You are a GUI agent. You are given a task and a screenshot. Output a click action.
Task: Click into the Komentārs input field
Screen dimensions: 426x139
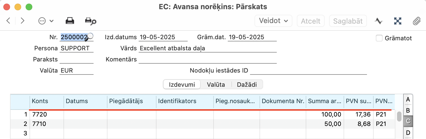207,59
